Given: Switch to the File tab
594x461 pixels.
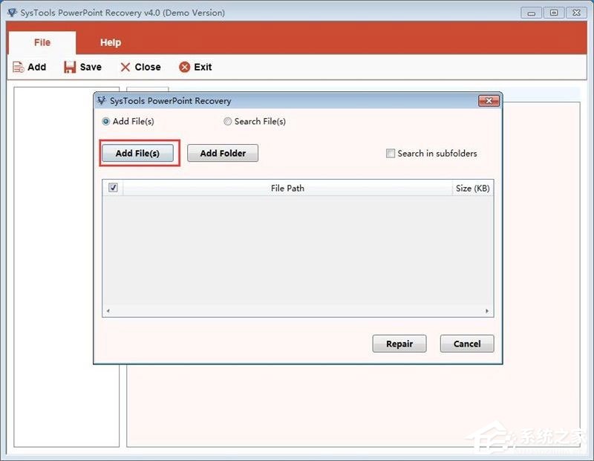Looking at the screenshot, I should 42,42.
